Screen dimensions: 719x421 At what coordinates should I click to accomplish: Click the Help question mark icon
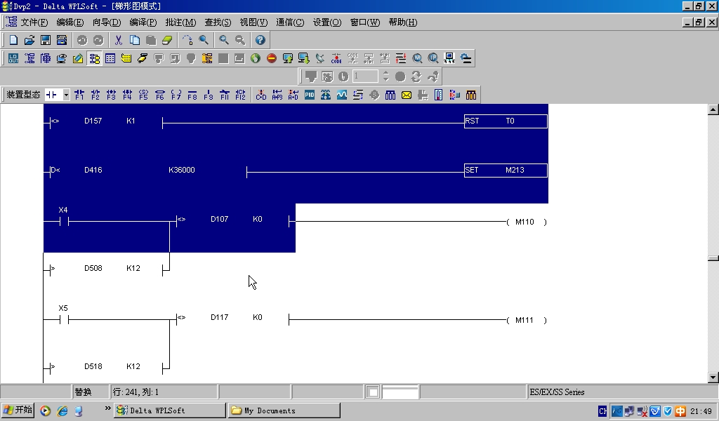(260, 41)
